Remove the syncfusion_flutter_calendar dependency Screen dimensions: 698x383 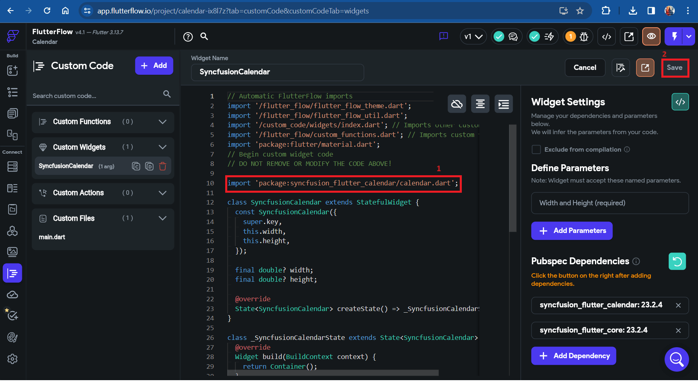(x=678, y=305)
